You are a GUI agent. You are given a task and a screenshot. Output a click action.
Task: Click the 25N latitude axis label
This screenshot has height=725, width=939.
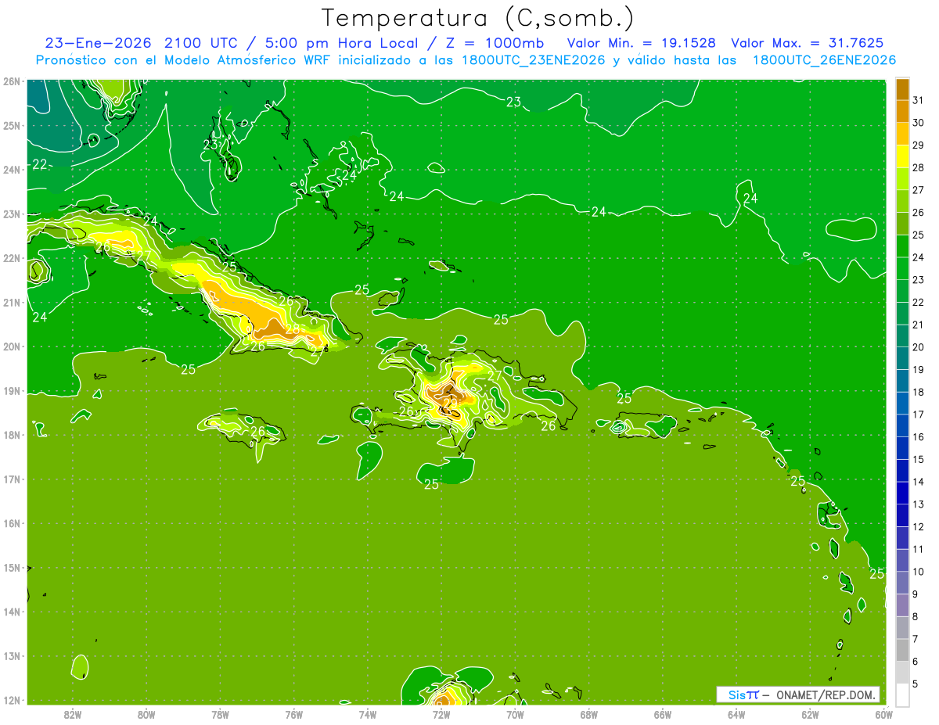[x=12, y=125]
